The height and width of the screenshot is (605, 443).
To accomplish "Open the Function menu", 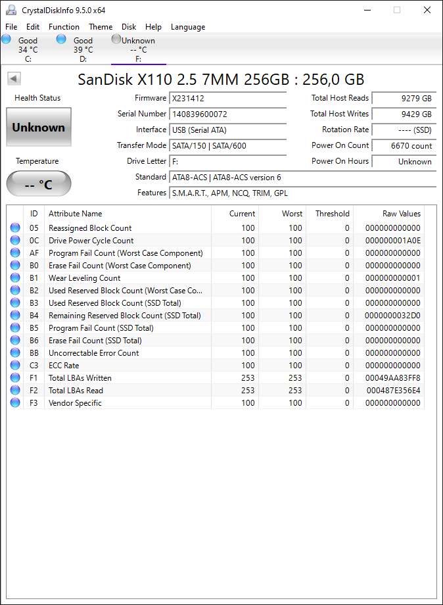I will point(64,27).
